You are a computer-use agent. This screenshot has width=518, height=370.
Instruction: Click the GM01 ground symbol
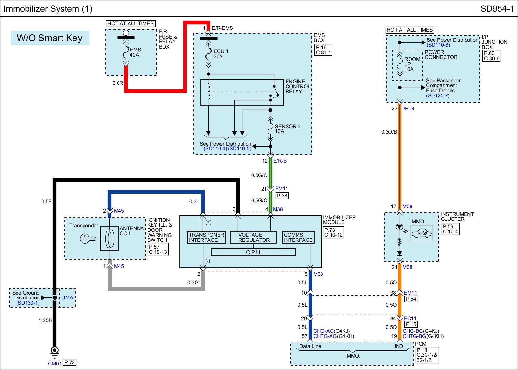coord(55,351)
